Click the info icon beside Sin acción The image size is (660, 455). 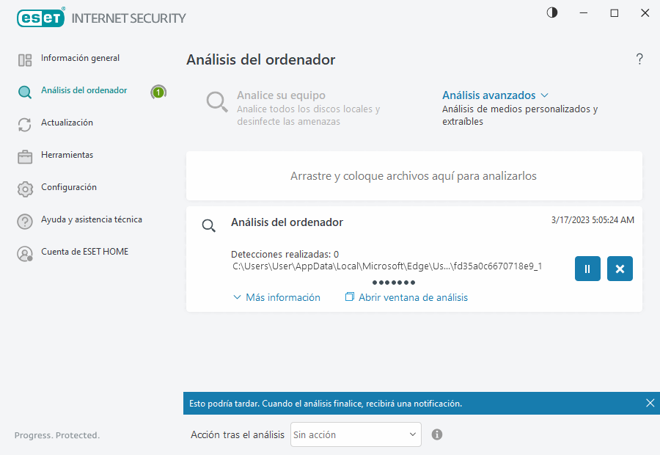[436, 434]
